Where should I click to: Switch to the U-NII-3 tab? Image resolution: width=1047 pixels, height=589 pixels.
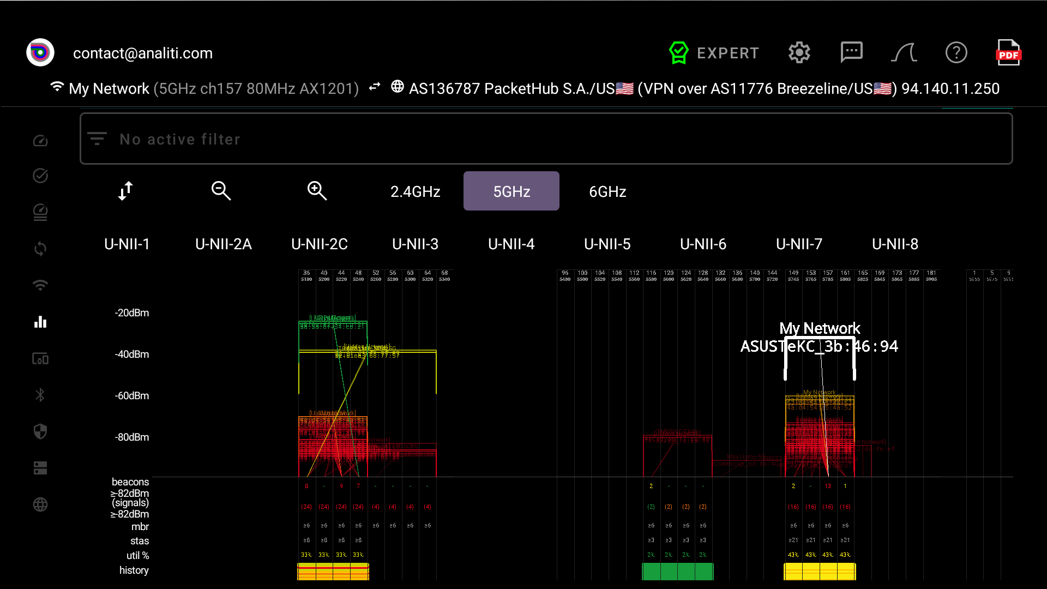416,244
